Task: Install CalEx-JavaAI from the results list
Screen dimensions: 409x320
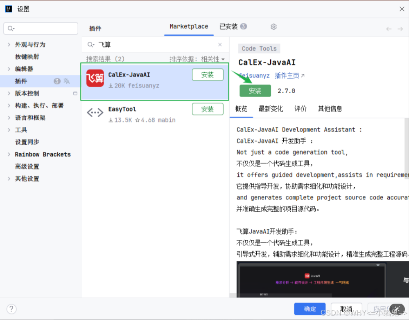Action: pos(208,75)
